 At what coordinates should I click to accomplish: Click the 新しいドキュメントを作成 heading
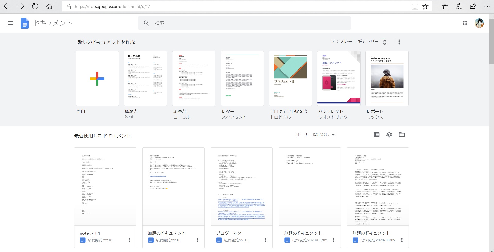pos(106,42)
